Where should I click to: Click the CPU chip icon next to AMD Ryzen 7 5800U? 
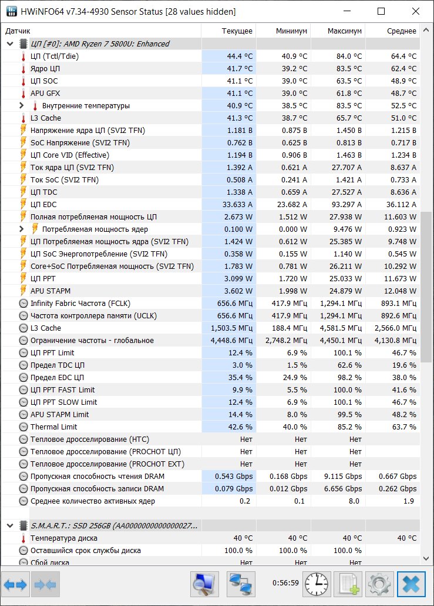click(x=23, y=44)
